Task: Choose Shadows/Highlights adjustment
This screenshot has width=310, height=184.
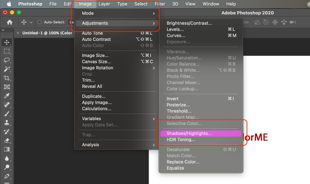Action: tap(201, 134)
